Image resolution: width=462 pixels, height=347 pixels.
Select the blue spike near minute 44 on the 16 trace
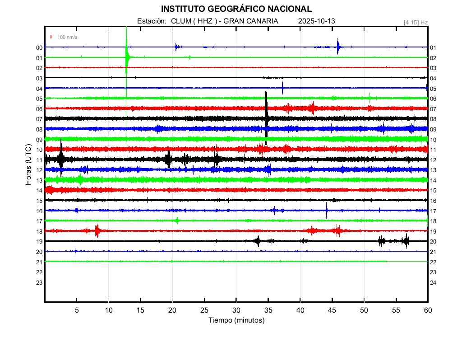coord(327,210)
